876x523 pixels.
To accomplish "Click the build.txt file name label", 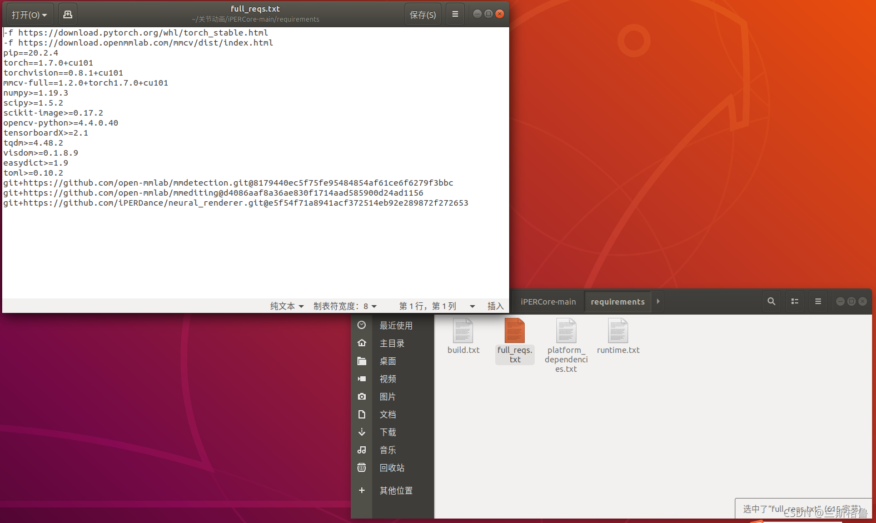I will click(x=464, y=350).
